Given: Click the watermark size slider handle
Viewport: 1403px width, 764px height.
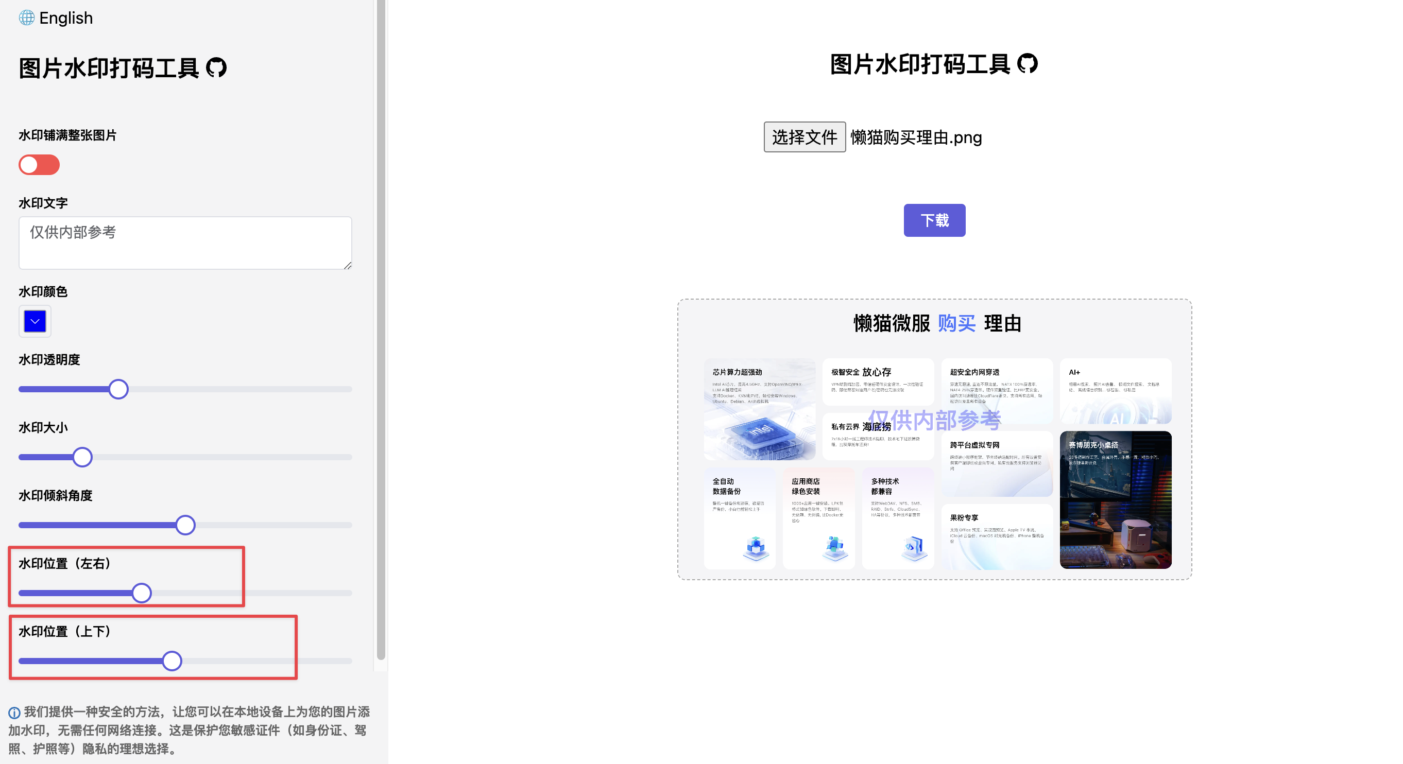Looking at the screenshot, I should click(82, 457).
